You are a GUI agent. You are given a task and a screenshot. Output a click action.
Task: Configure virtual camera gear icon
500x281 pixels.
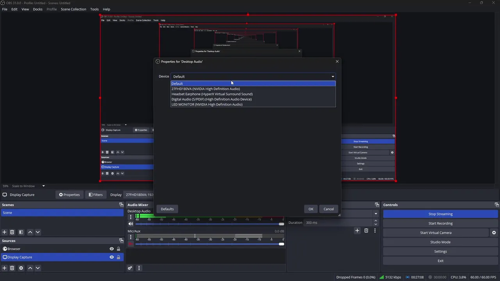tap(494, 233)
